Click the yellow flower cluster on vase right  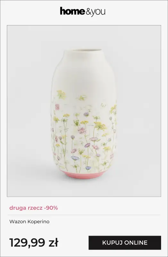100,126
